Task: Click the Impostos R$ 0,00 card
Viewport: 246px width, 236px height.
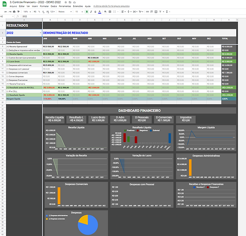Action: pos(186,119)
